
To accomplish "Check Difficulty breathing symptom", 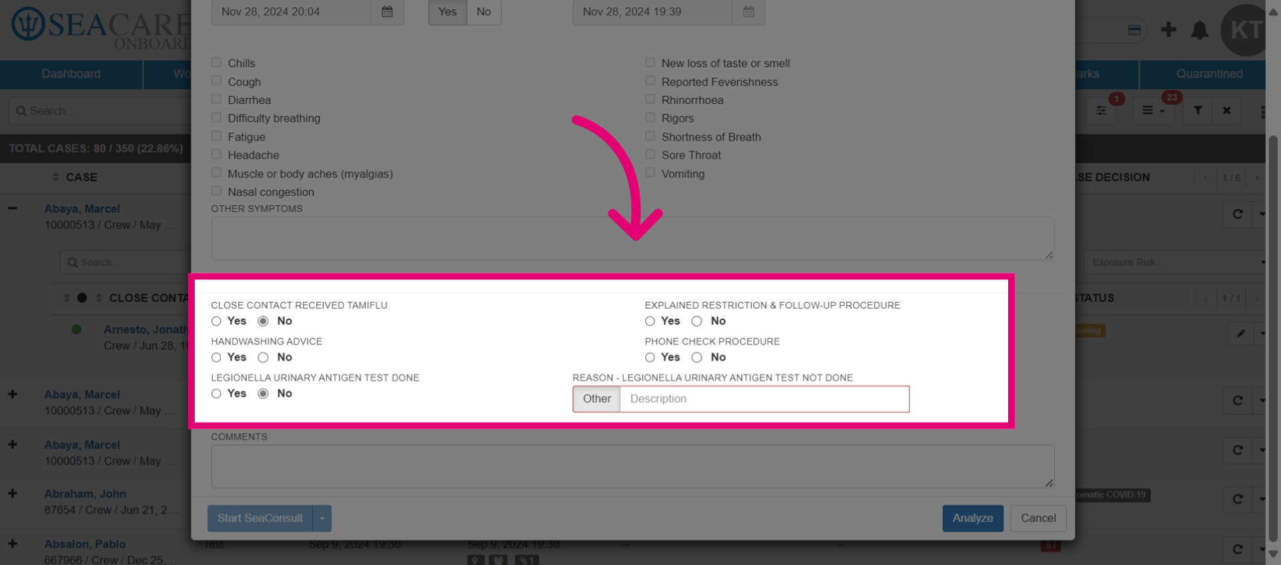I will [216, 117].
